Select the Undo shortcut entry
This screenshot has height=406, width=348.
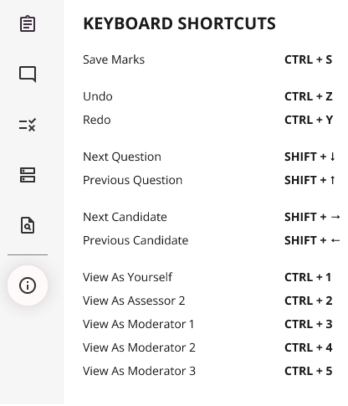click(97, 96)
